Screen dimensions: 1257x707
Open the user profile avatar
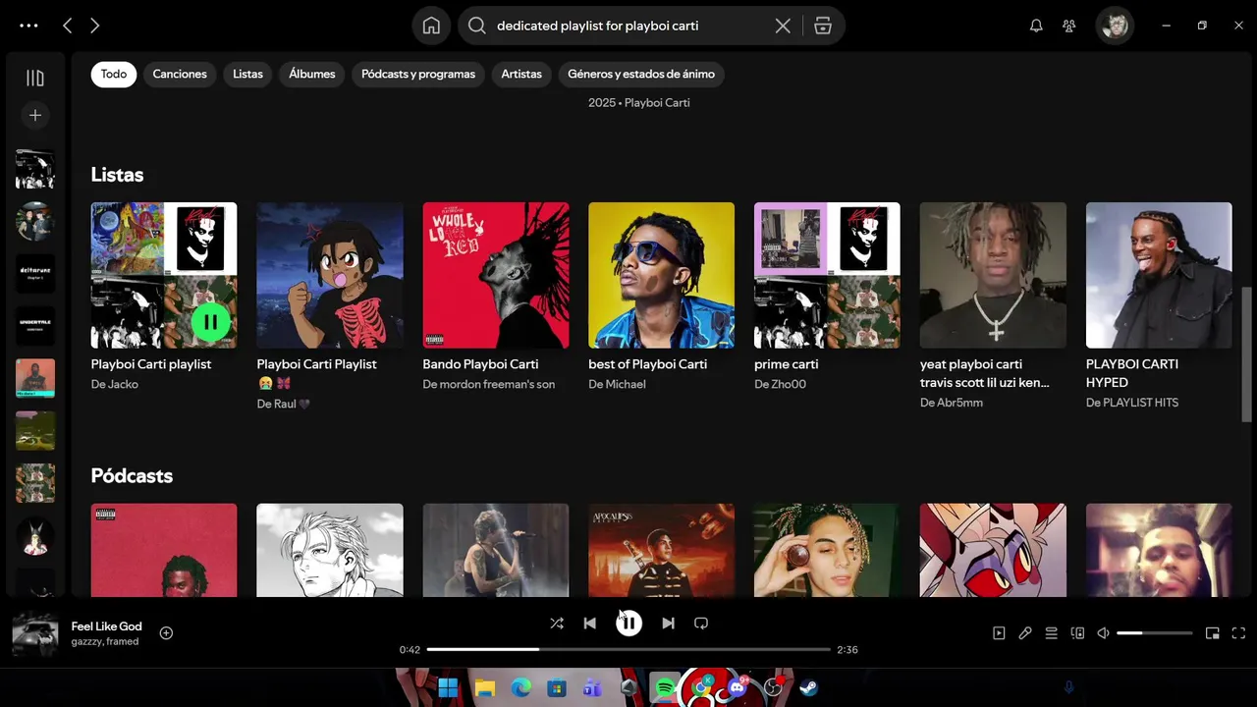click(x=1115, y=26)
